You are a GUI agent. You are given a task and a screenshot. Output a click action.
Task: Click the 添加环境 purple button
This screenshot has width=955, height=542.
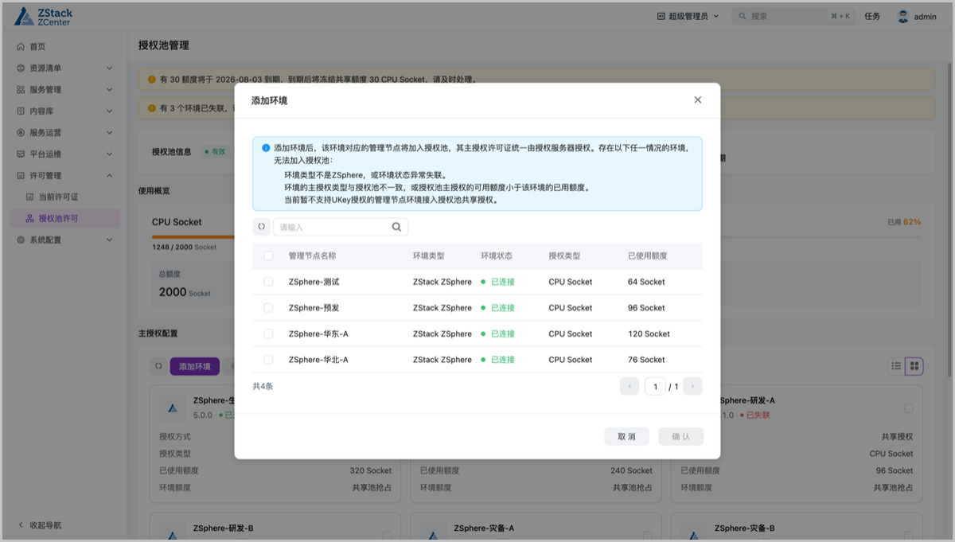[x=195, y=366]
